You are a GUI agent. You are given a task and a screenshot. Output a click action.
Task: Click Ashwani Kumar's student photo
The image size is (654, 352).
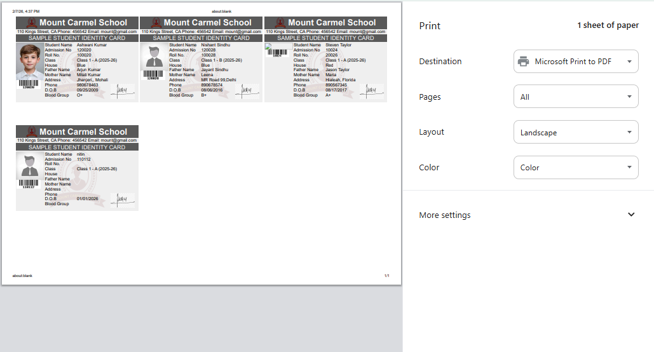point(29,61)
